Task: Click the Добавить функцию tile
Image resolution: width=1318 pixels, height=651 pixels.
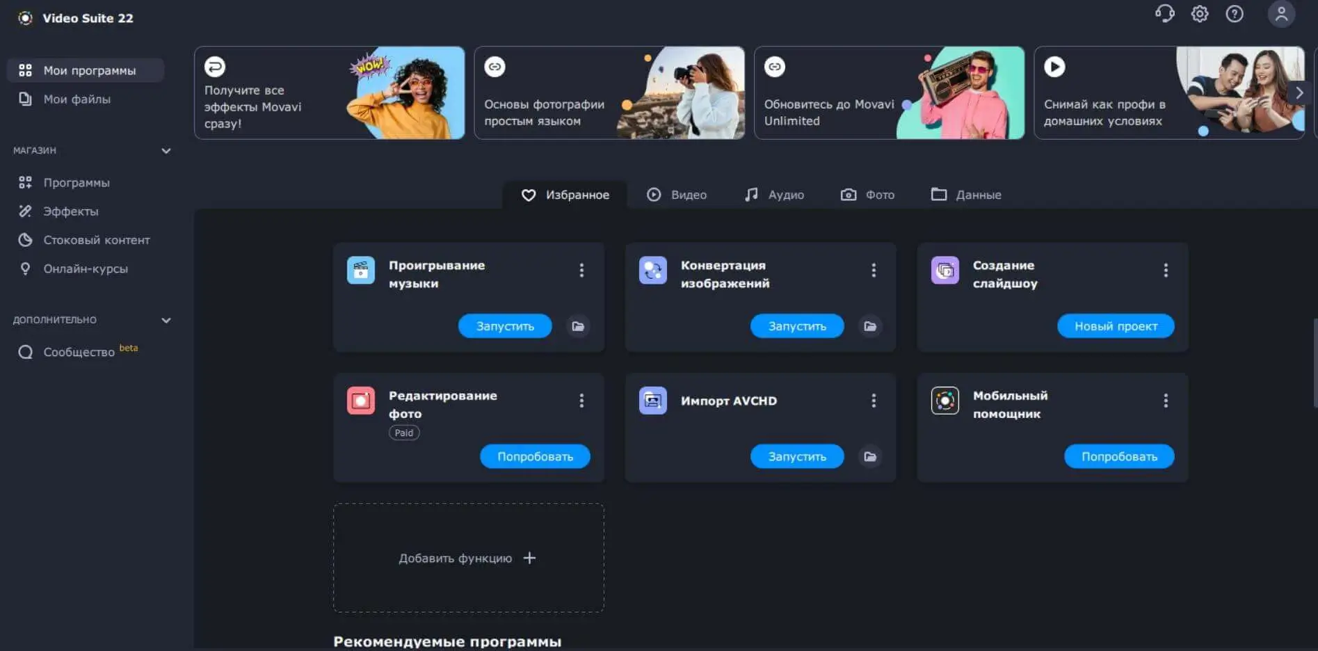Action: coord(469,558)
